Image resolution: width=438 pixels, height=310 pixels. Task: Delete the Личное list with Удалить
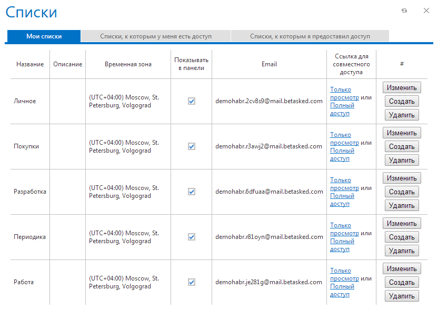402,115
